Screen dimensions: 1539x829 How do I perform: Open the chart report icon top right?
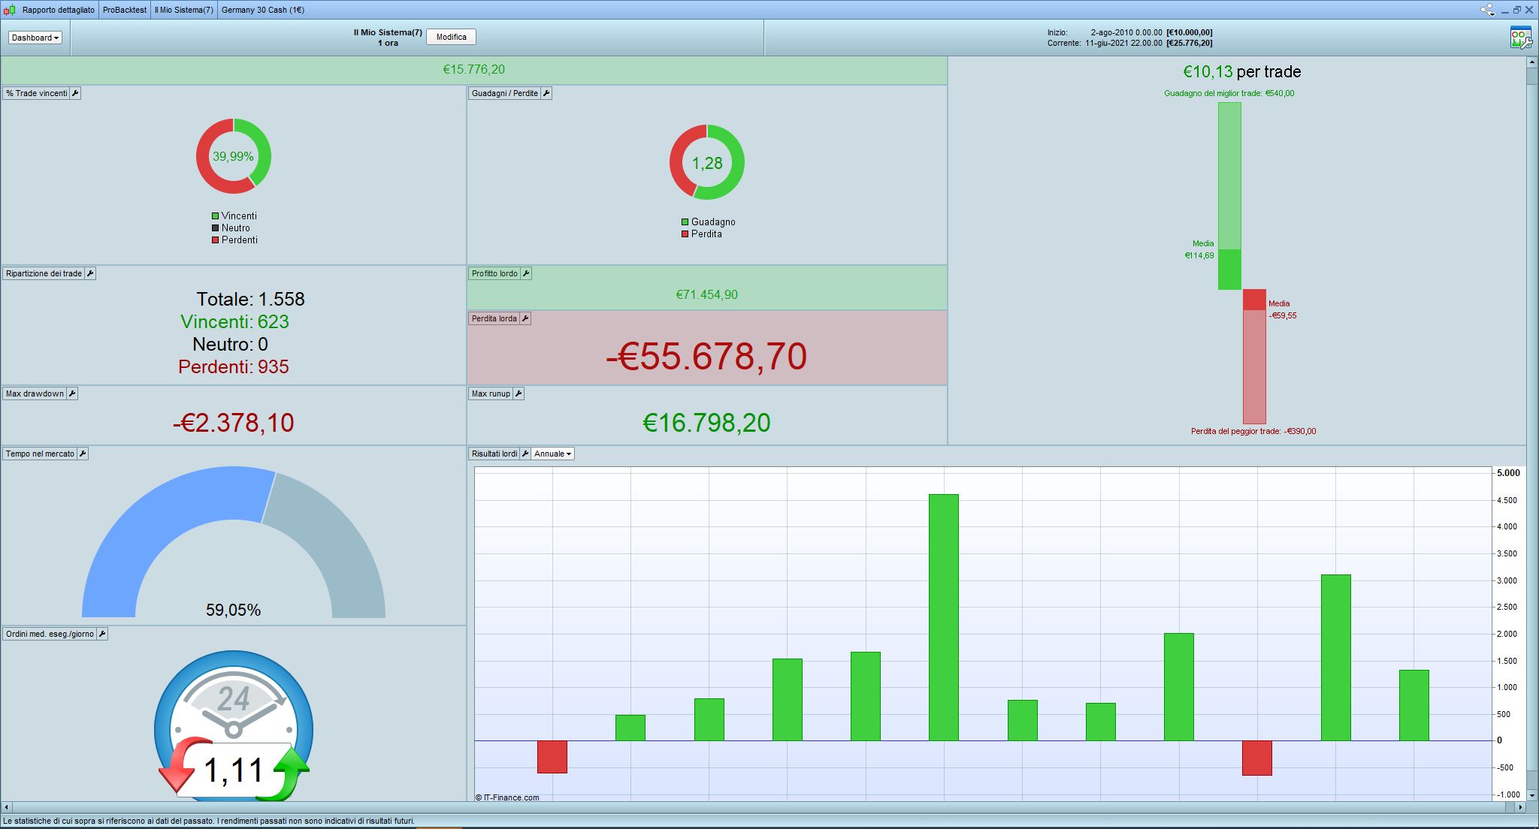[1520, 38]
